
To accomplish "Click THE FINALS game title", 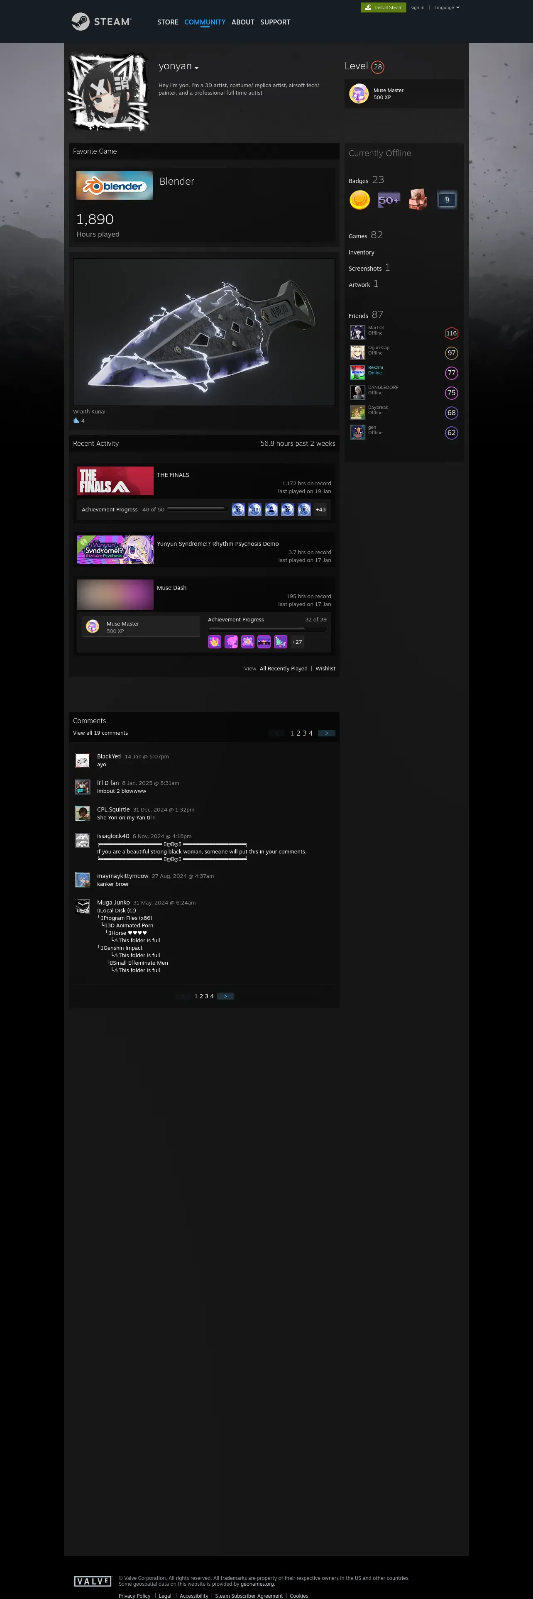I will pyautogui.click(x=173, y=475).
